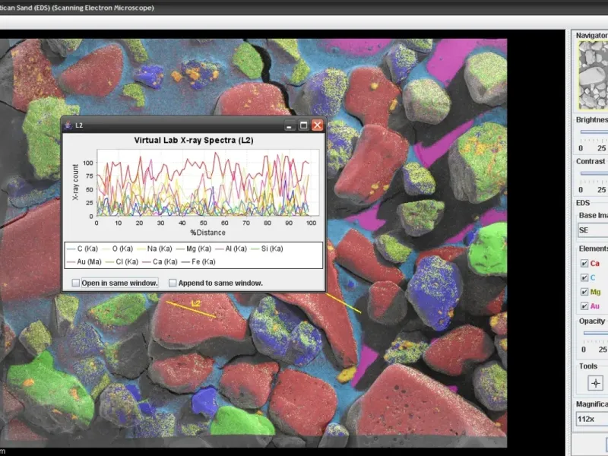Minimize the L2 spectra window
608x456 pixels.
tap(290, 125)
